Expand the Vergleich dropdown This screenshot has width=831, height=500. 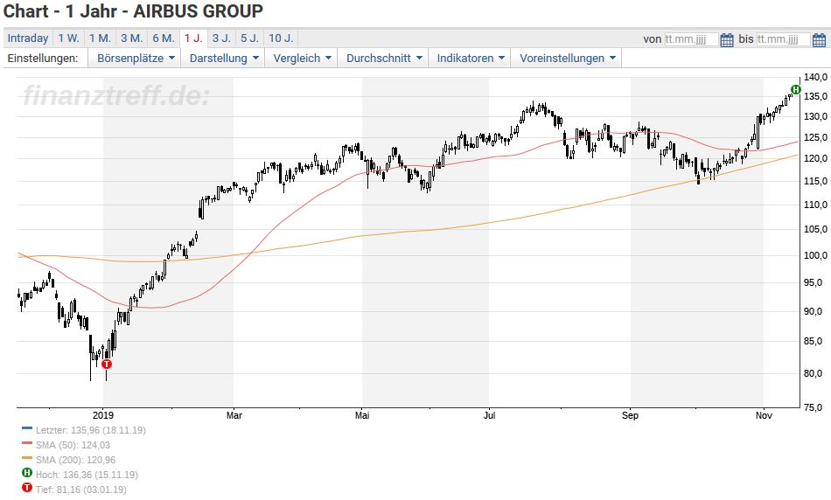pyautogui.click(x=302, y=59)
